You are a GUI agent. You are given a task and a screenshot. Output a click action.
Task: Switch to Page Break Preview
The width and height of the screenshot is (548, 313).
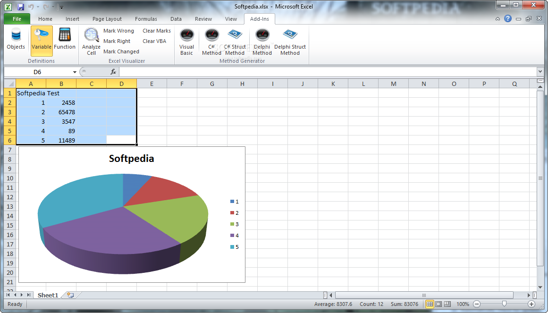(x=447, y=304)
